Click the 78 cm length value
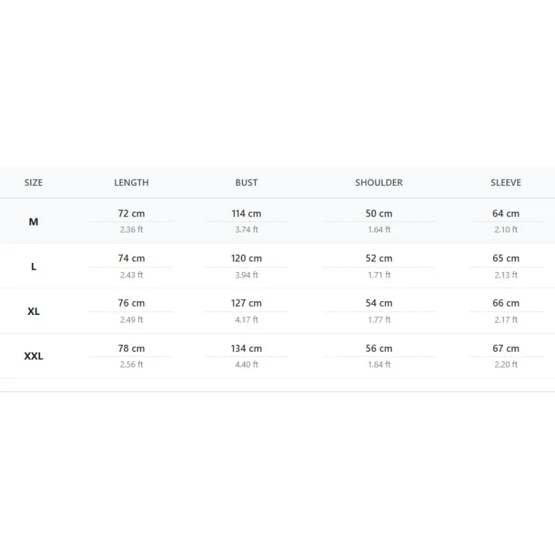Image resolution: width=555 pixels, height=555 pixels. (131, 348)
